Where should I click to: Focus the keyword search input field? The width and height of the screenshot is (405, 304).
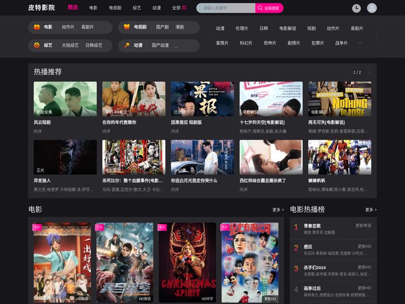[226, 8]
